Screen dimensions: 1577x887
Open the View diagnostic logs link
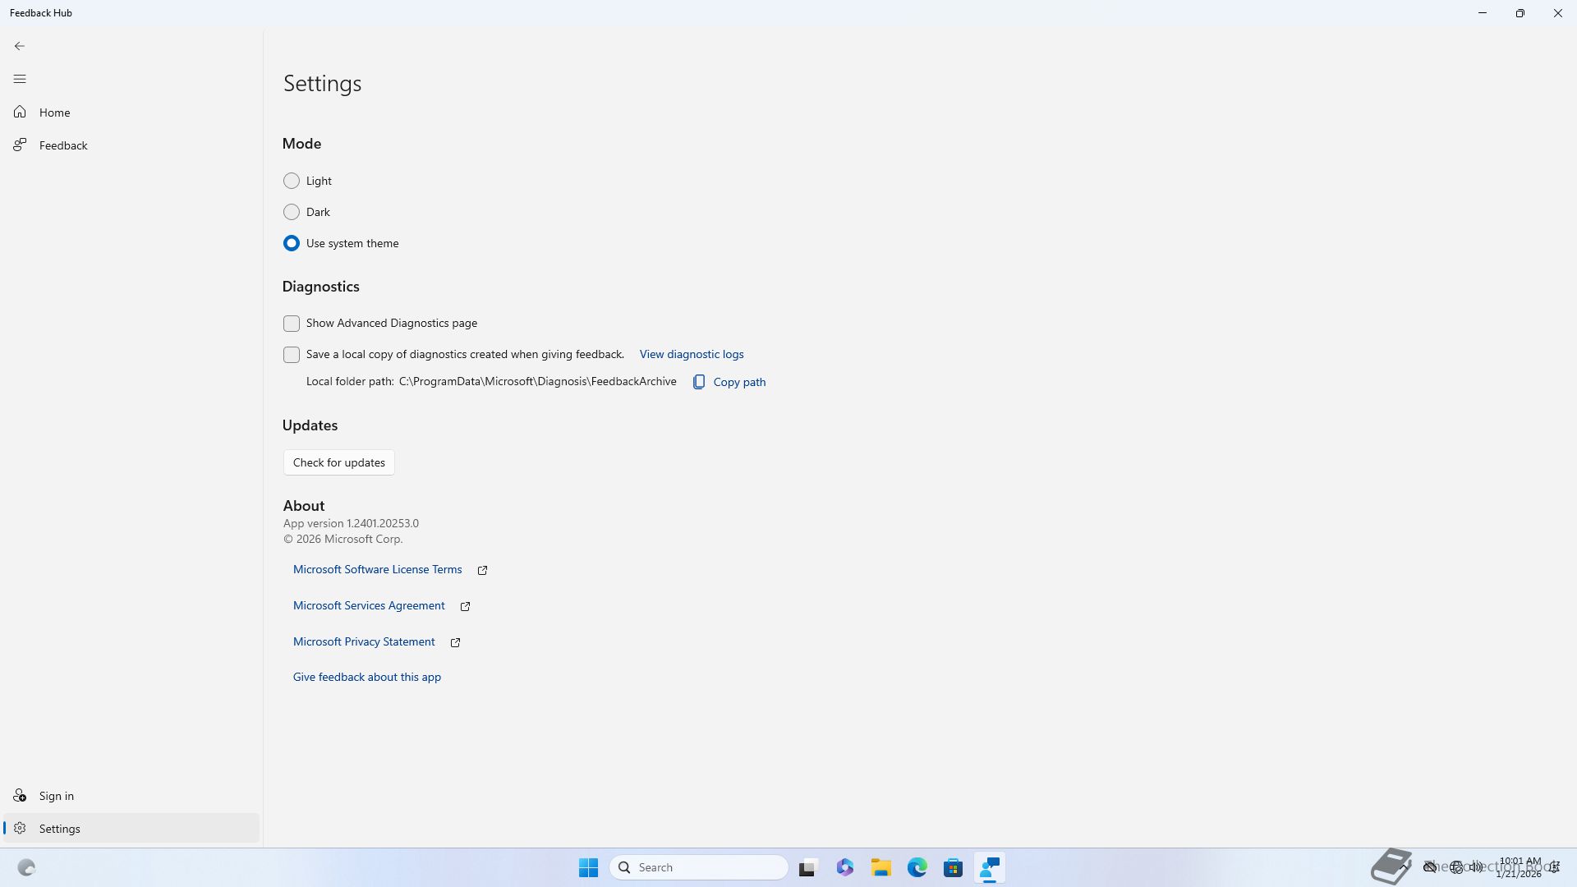point(692,355)
